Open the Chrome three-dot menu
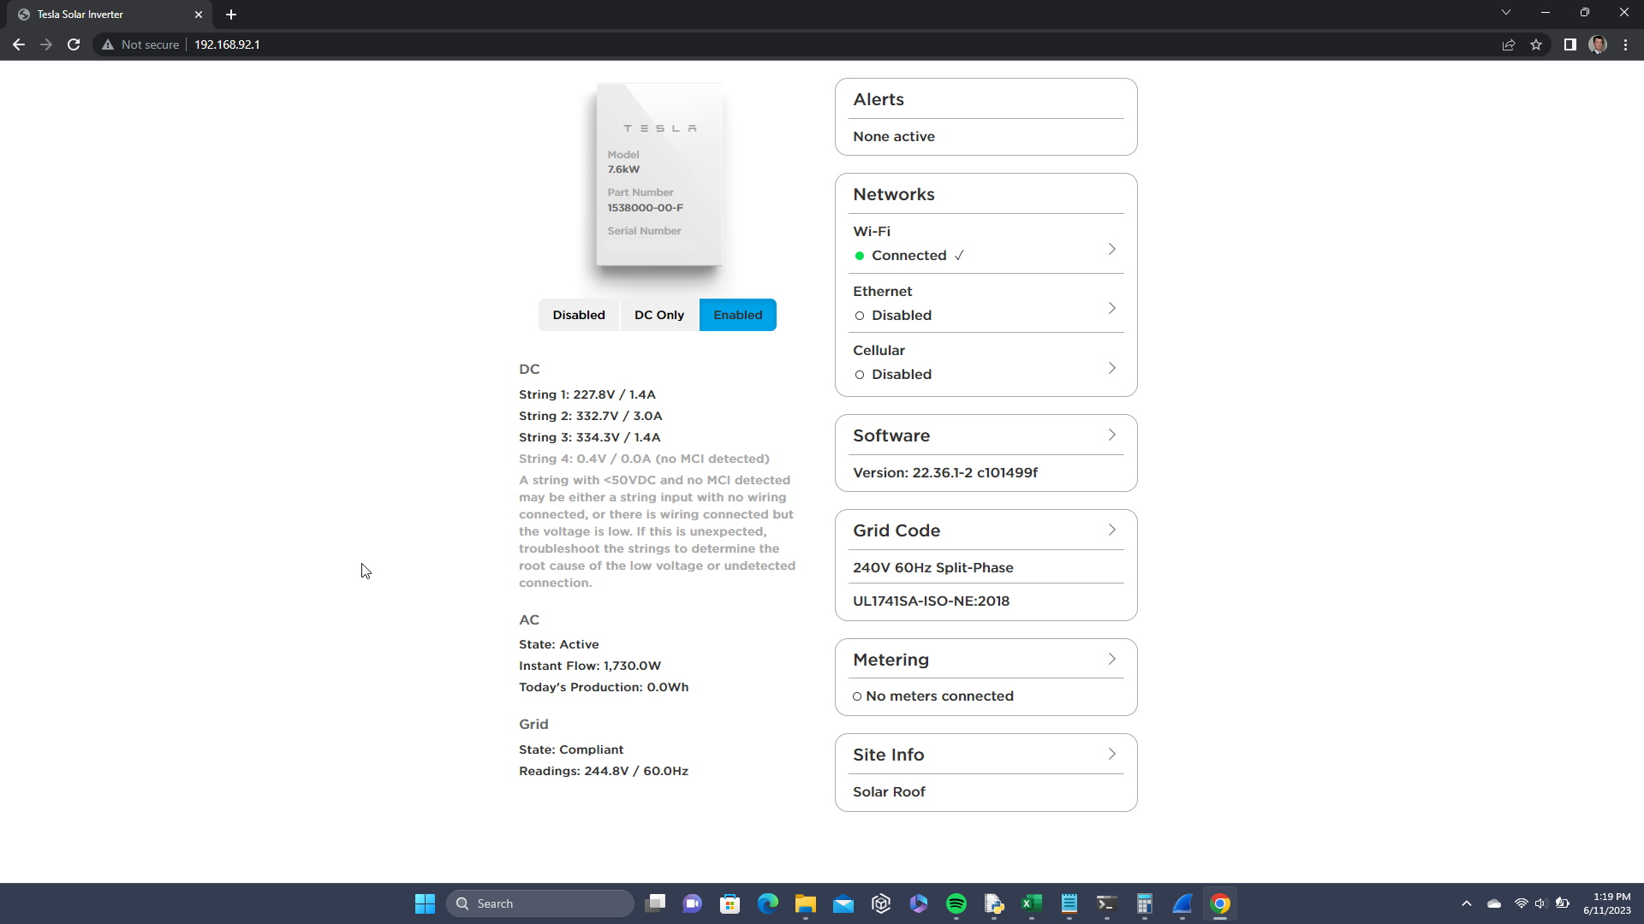Viewport: 1644px width, 924px height. pos(1625,44)
